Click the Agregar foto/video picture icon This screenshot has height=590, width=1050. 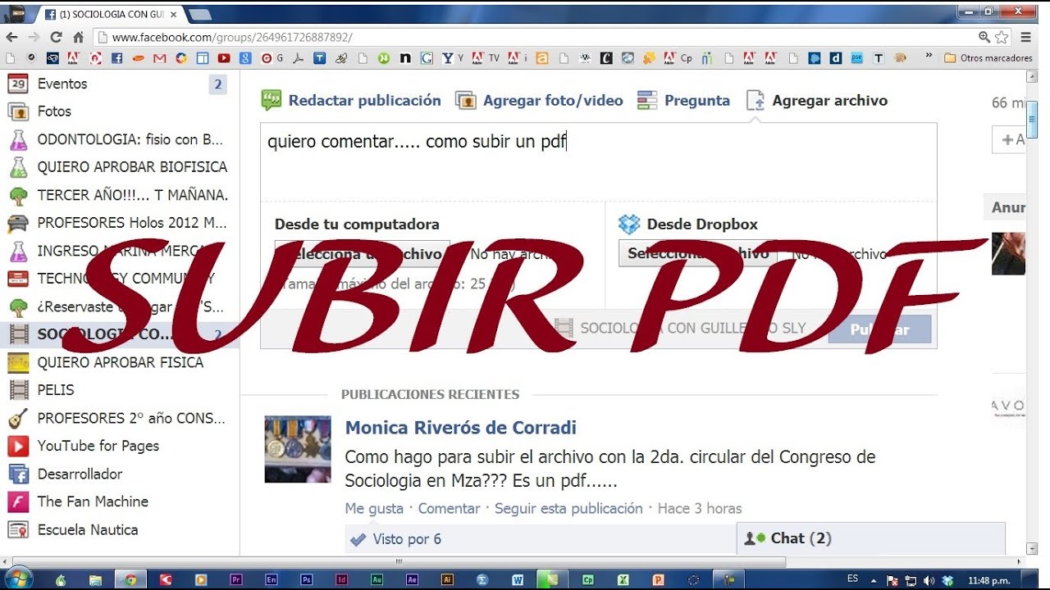coord(466,101)
